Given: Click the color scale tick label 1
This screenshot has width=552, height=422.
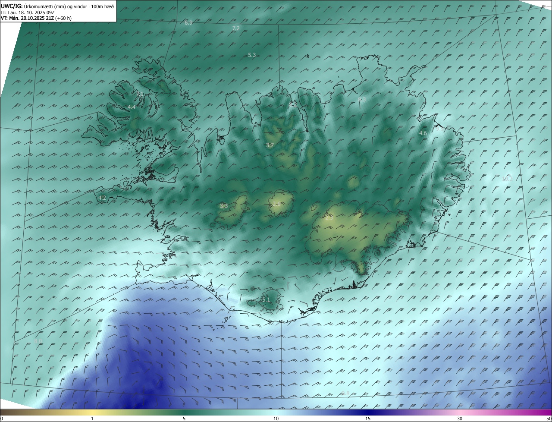Looking at the screenshot, I should click(92, 419).
